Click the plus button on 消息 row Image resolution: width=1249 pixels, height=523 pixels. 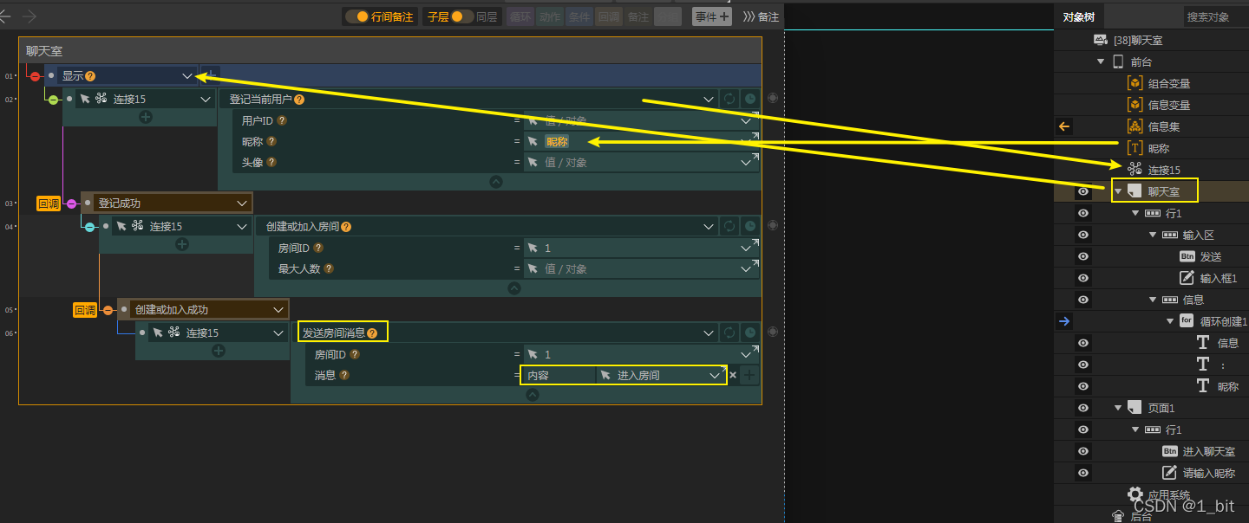(749, 375)
